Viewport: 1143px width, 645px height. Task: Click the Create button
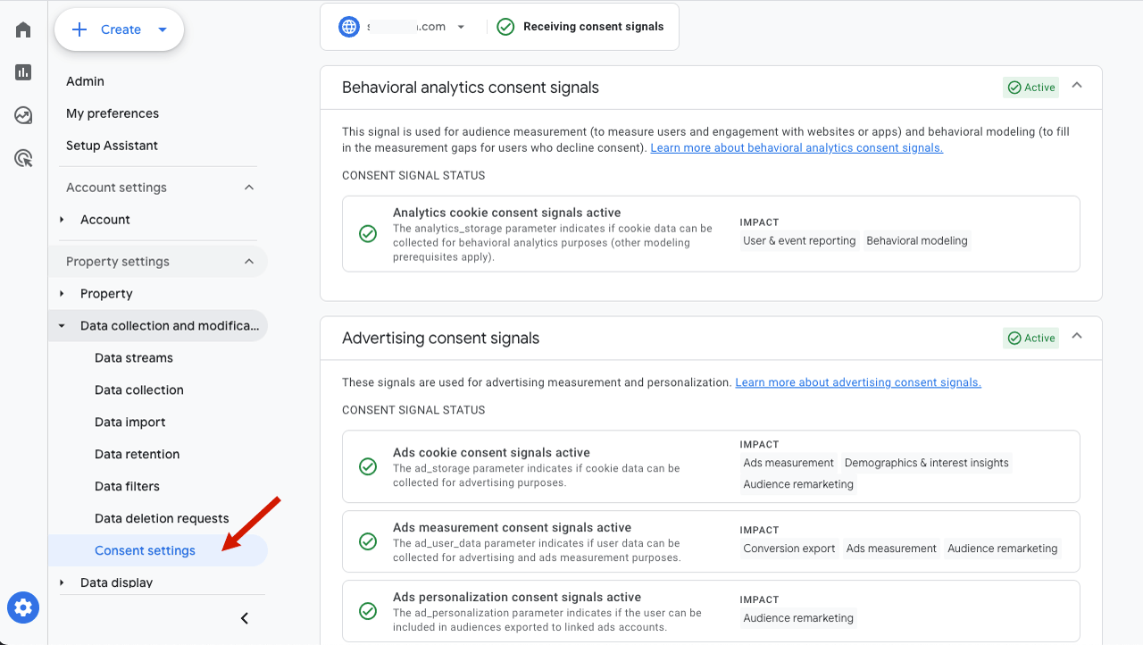pyautogui.click(x=120, y=29)
